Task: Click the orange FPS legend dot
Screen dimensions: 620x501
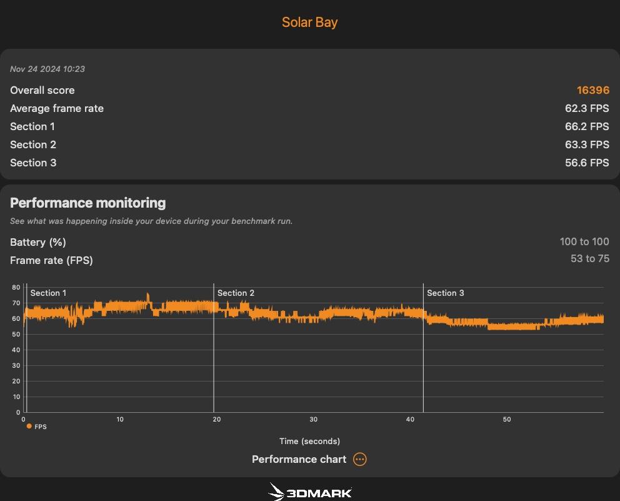Action: pyautogui.click(x=29, y=426)
